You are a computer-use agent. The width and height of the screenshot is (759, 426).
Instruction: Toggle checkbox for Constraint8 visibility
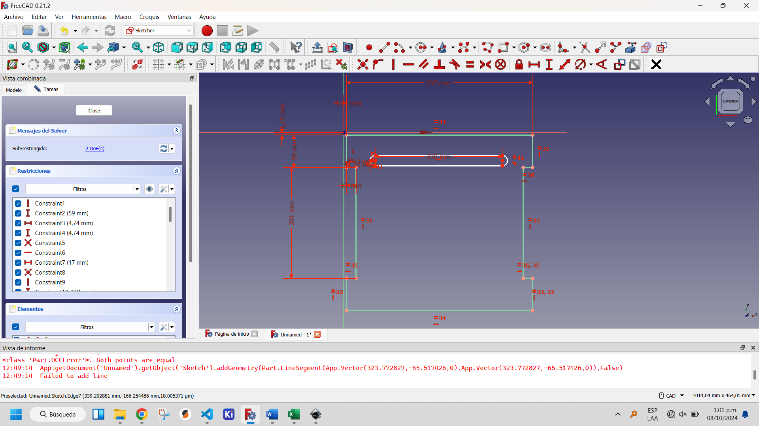click(18, 273)
